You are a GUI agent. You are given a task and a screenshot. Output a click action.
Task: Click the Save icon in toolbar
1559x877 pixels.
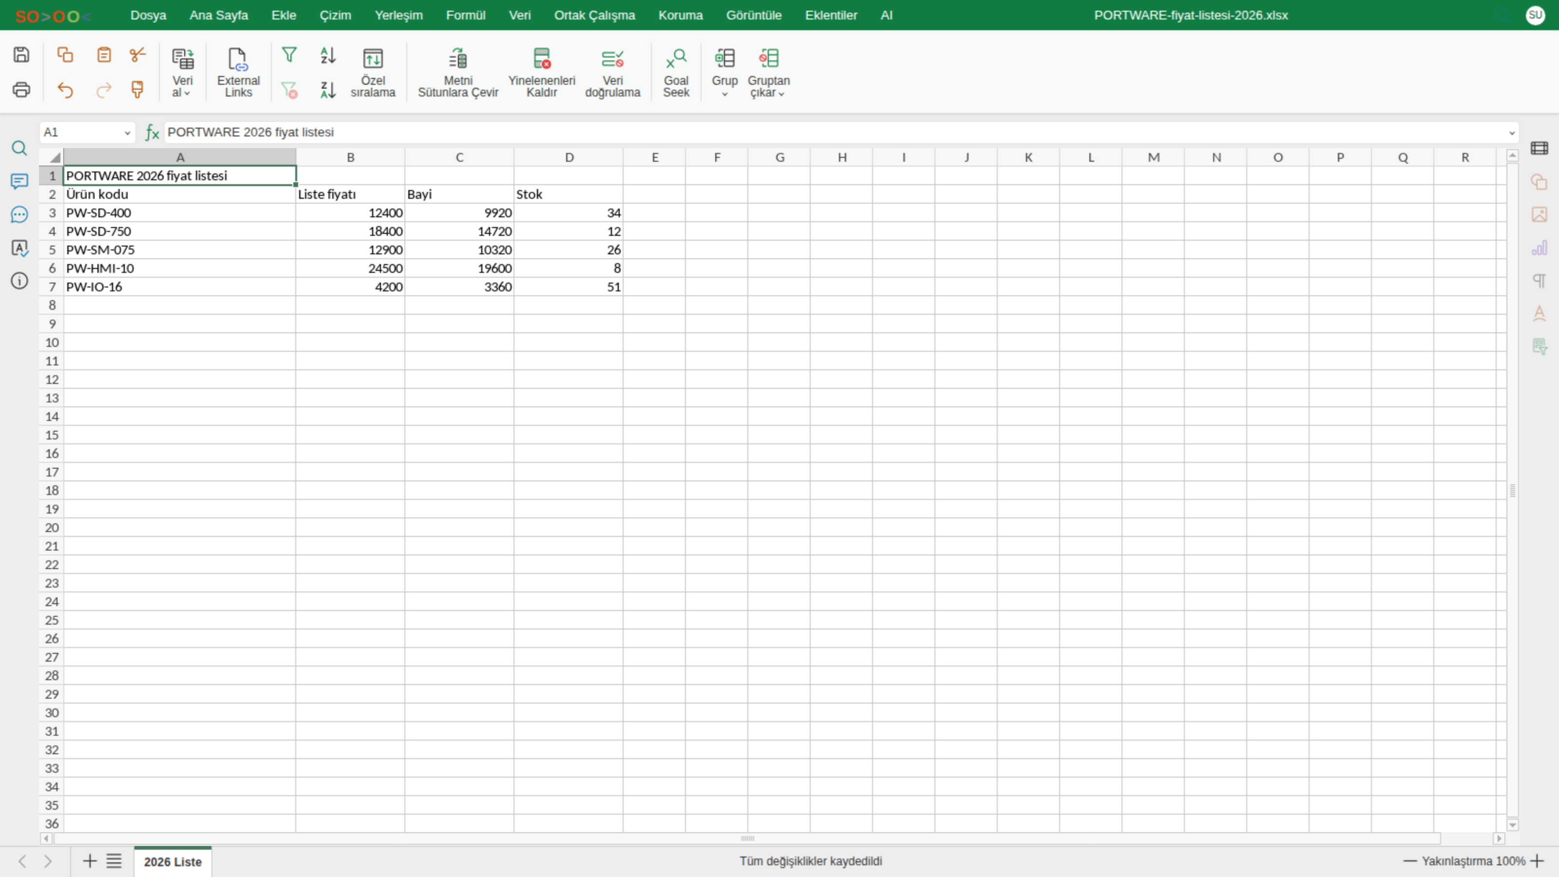[21, 55]
